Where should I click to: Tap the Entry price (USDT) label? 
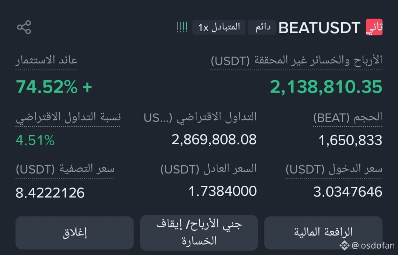[x=334, y=169]
